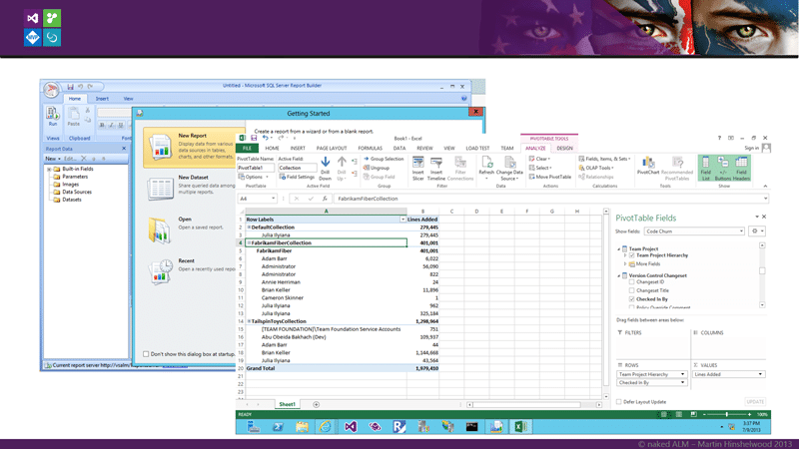799x449 pixels.
Task: Select the Sheet1 tab
Action: [x=287, y=404]
